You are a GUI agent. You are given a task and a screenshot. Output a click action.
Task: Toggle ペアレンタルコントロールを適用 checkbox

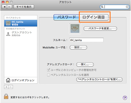pos(48,75)
